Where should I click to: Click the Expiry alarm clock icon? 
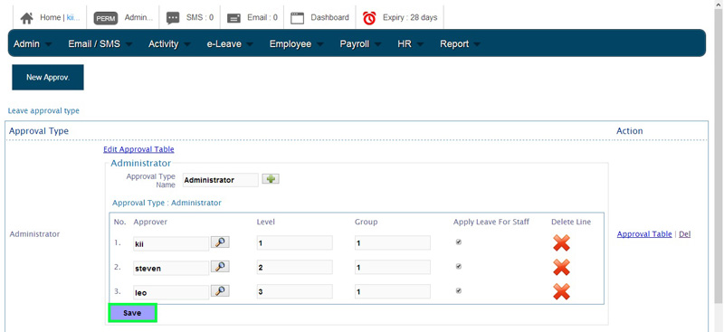(x=369, y=18)
